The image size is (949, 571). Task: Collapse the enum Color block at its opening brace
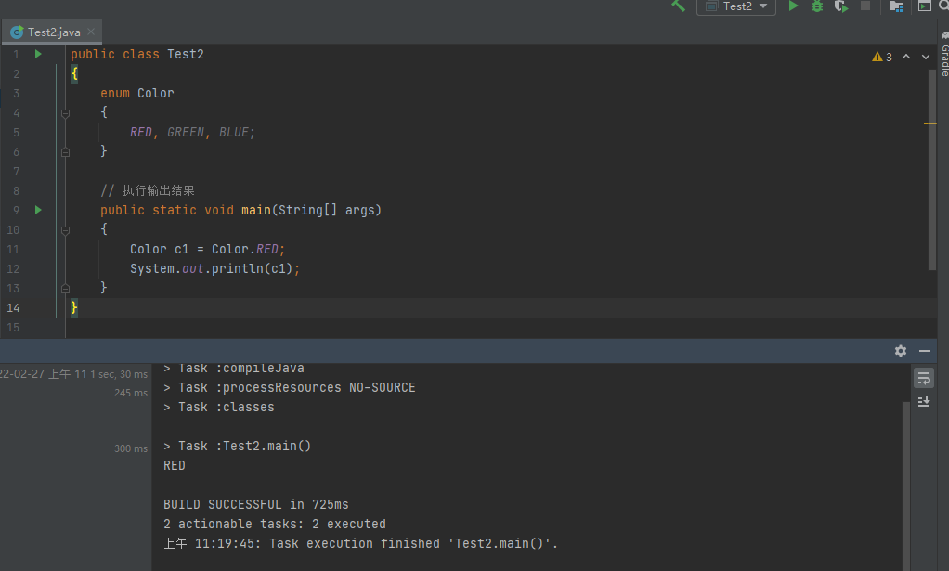65,112
